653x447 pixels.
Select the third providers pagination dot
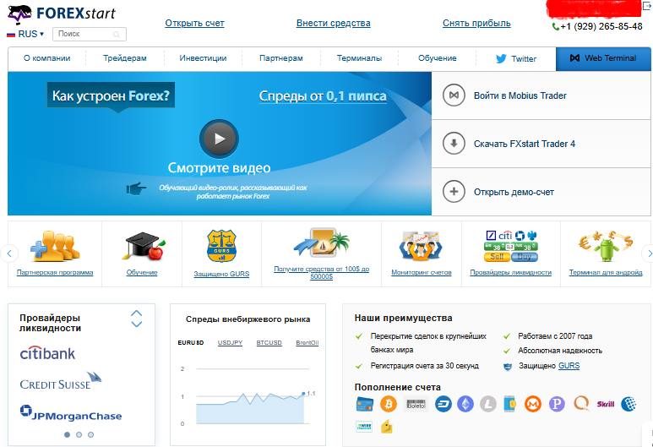click(x=90, y=434)
